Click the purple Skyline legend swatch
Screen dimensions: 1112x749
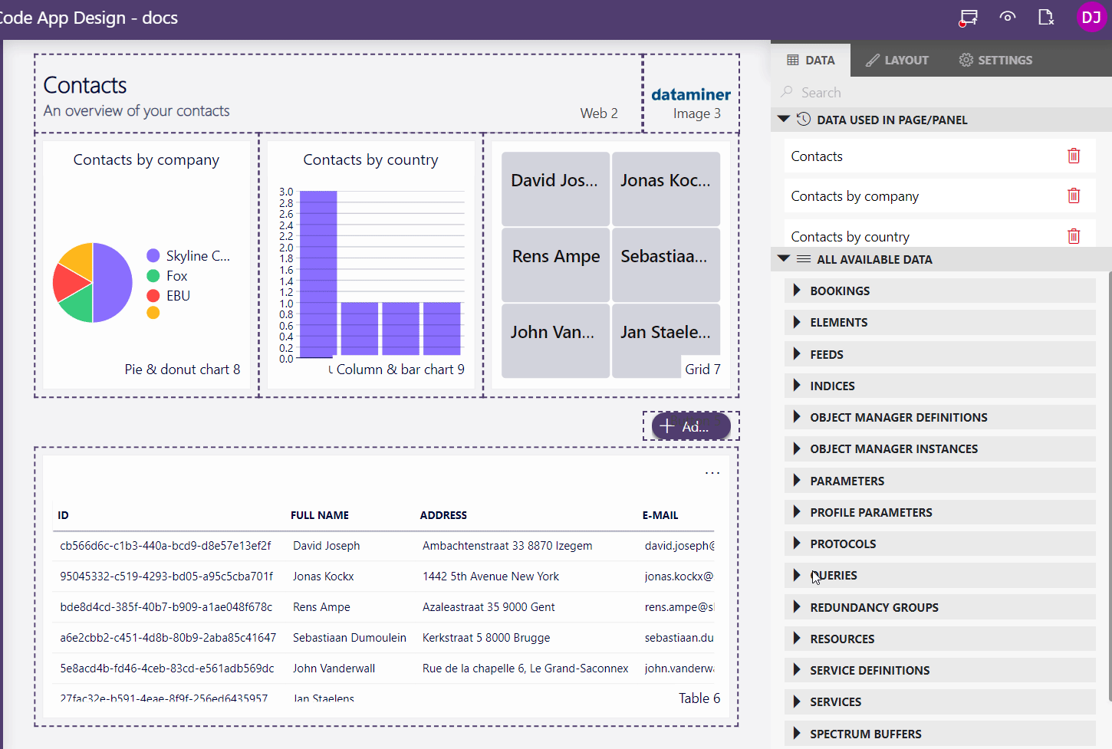click(153, 256)
